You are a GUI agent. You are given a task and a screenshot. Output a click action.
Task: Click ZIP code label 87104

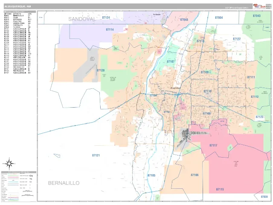(154, 96)
